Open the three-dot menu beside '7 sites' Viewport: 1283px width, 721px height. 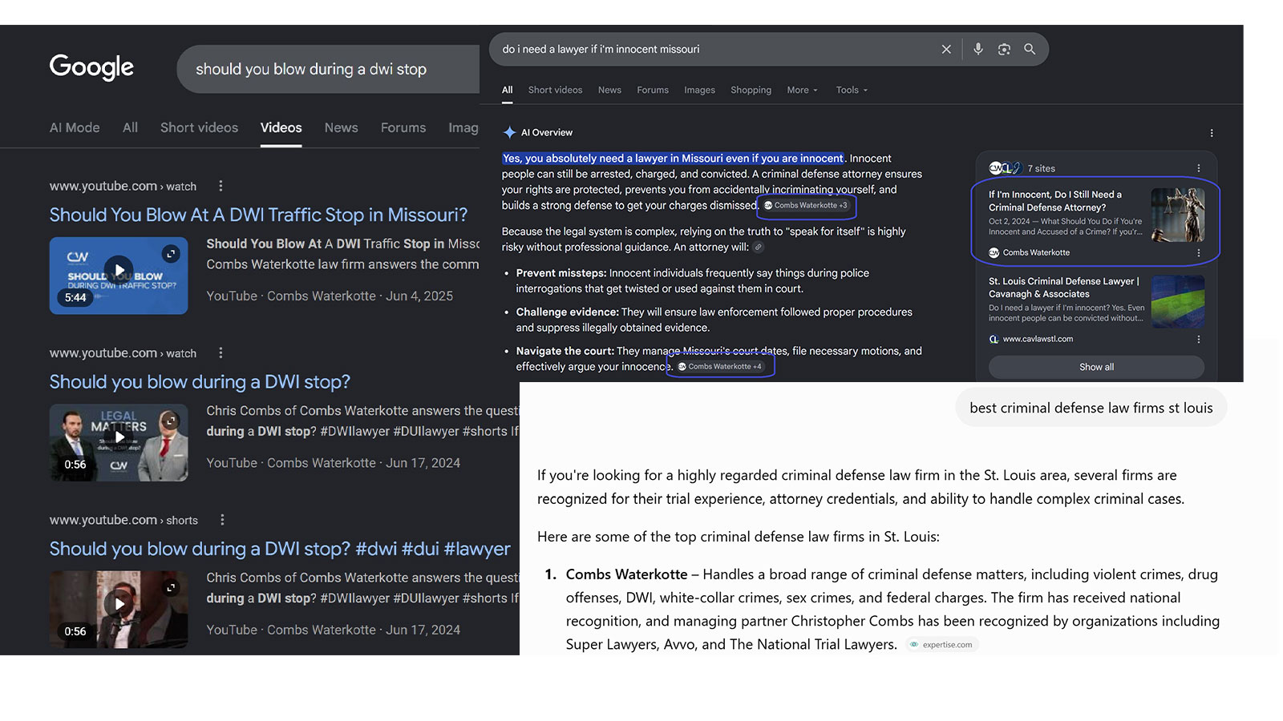coord(1199,168)
